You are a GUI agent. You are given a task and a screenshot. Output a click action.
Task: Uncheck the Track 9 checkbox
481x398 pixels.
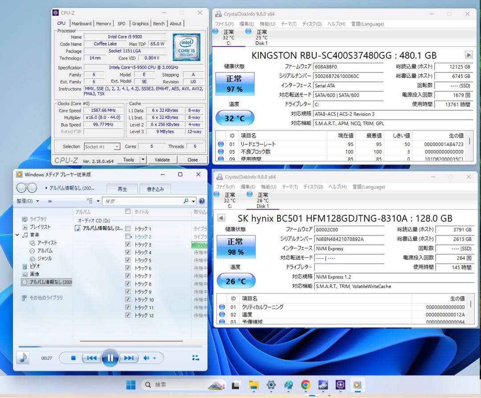[x=128, y=292]
